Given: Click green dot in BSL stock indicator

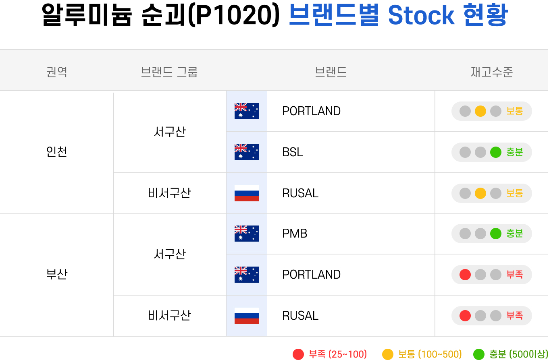Looking at the screenshot, I should 496,152.
